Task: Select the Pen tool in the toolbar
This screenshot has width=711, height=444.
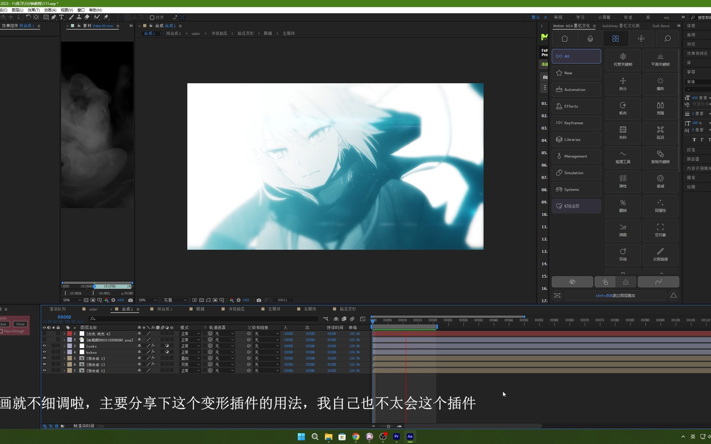Action: point(54,18)
